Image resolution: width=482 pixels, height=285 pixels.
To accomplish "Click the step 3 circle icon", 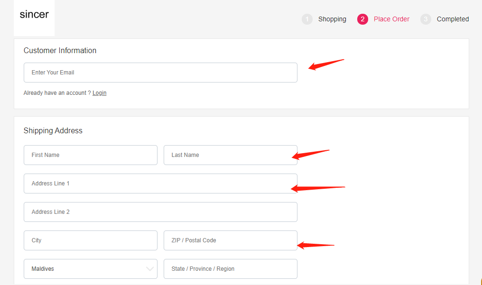I will tap(426, 19).
